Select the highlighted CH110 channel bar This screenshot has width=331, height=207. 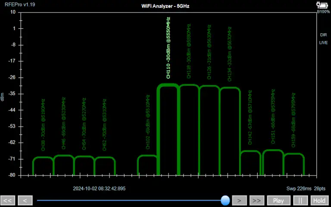[168, 129]
